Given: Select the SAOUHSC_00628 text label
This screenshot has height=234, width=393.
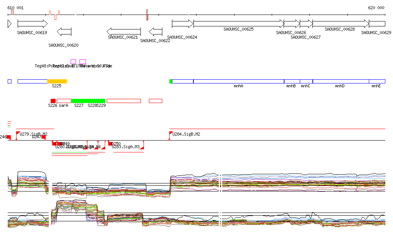Looking at the screenshot, I should tap(340, 29).
